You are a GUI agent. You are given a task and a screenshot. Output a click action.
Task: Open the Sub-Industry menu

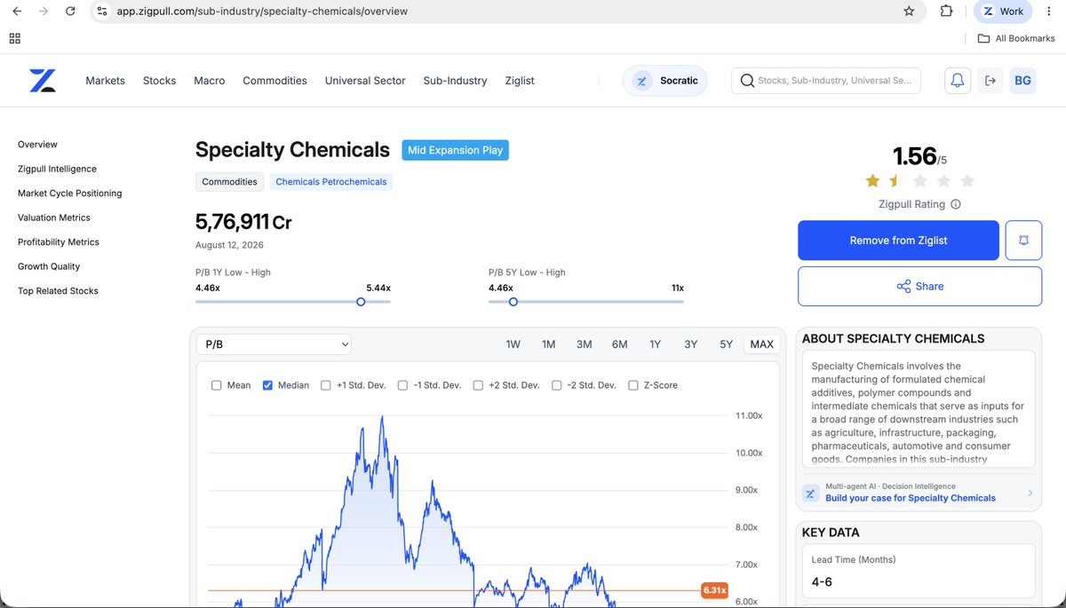click(x=455, y=81)
